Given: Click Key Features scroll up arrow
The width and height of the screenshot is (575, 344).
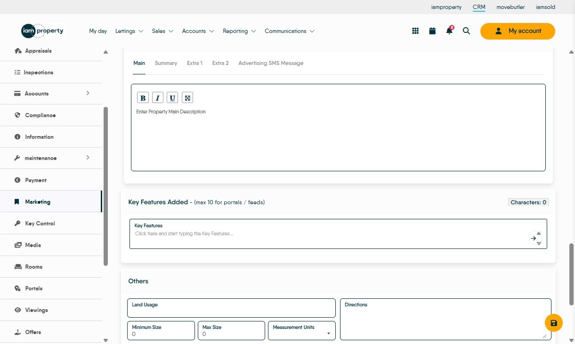Looking at the screenshot, I should [539, 233].
